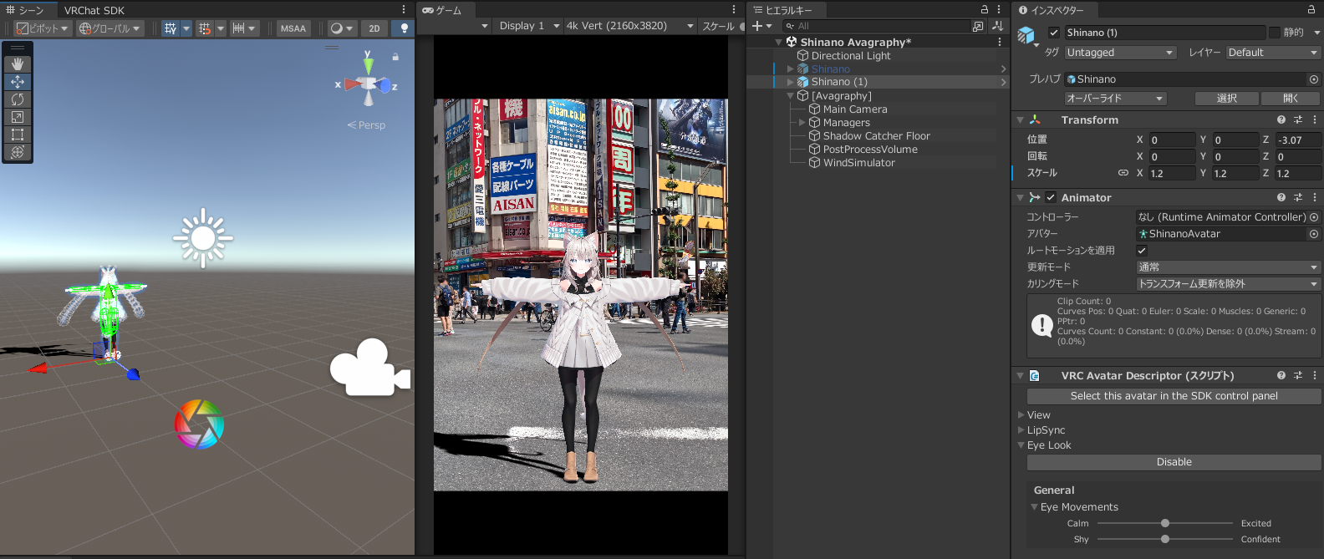Toggle grid snapping icon in scene toolbar
The image size is (1324, 559).
pyautogui.click(x=205, y=28)
